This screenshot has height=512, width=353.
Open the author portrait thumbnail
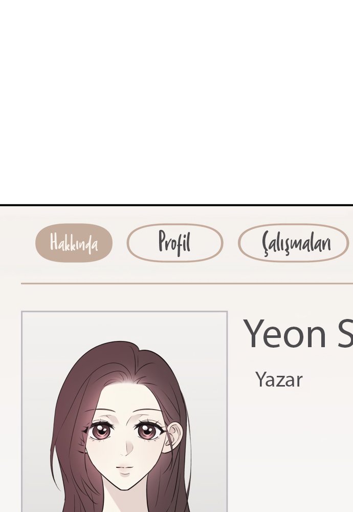pyautogui.click(x=124, y=412)
